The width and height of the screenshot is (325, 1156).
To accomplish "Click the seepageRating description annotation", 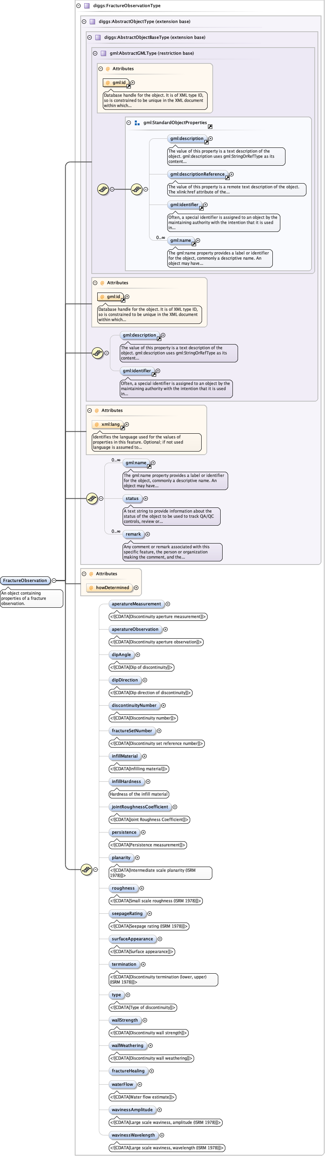I will click(149, 926).
